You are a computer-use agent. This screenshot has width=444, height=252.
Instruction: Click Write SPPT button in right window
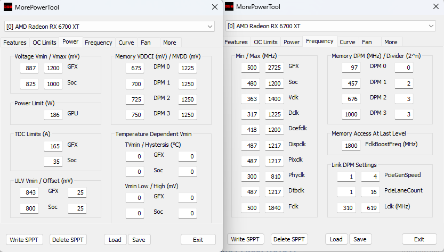245,239
